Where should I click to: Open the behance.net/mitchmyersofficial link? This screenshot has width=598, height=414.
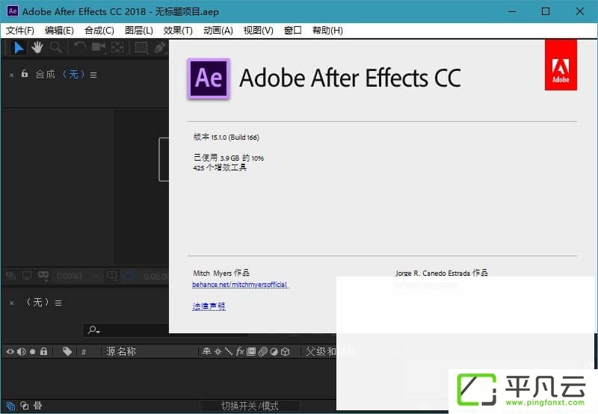coord(240,285)
